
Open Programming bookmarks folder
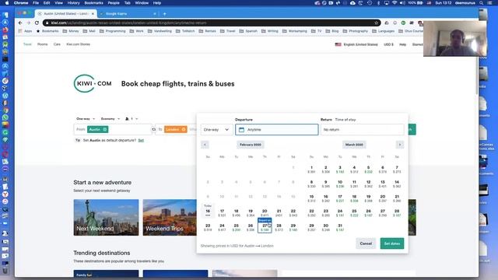pos(112,31)
